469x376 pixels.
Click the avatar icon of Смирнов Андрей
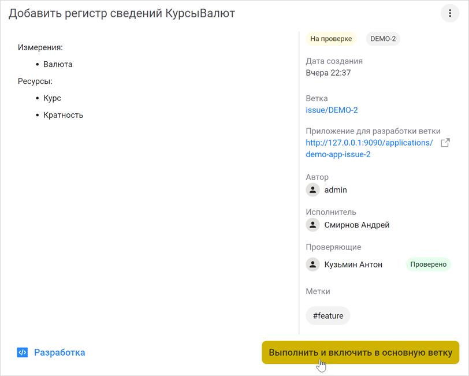pos(312,225)
